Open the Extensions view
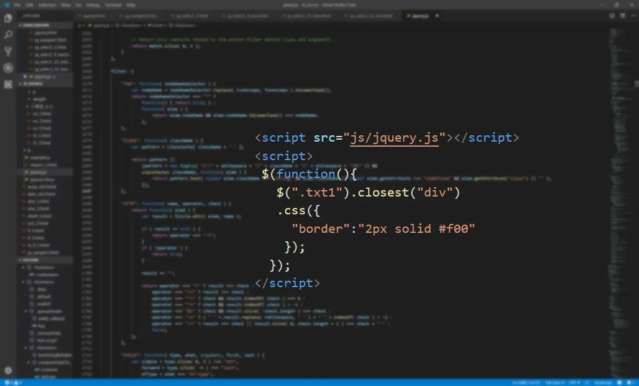This screenshot has height=386, width=639. click(x=8, y=85)
